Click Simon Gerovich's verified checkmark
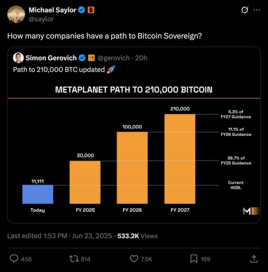This screenshot has width=268, height=272. point(82,58)
